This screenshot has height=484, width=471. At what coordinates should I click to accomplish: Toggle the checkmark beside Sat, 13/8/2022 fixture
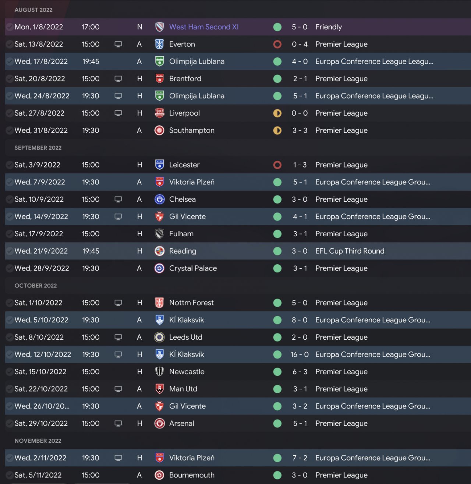point(10,44)
